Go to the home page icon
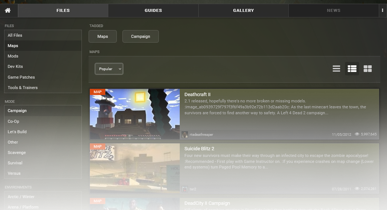 pos(7,10)
